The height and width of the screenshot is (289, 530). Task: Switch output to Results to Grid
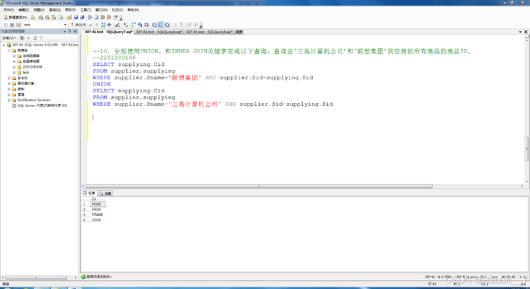pos(161,25)
